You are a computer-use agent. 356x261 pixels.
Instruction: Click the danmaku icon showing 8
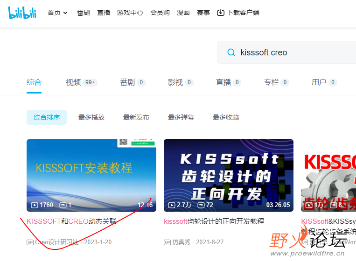pos(333,205)
